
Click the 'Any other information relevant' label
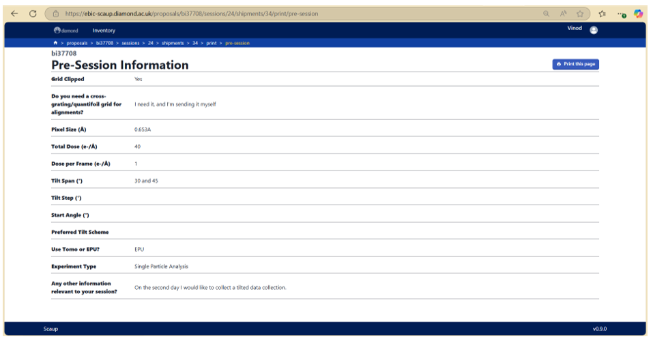[x=84, y=287]
